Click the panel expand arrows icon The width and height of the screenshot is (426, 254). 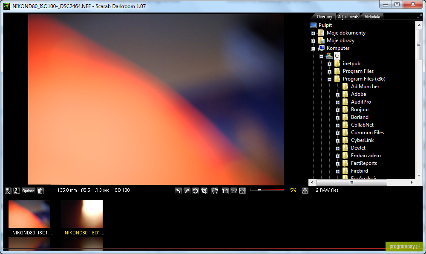point(420,17)
